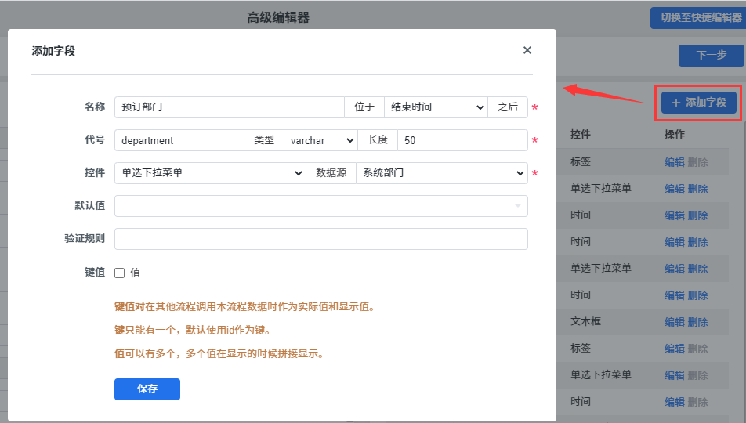
Task: Click 删除 in the 文本框 row
Action: tap(697, 322)
